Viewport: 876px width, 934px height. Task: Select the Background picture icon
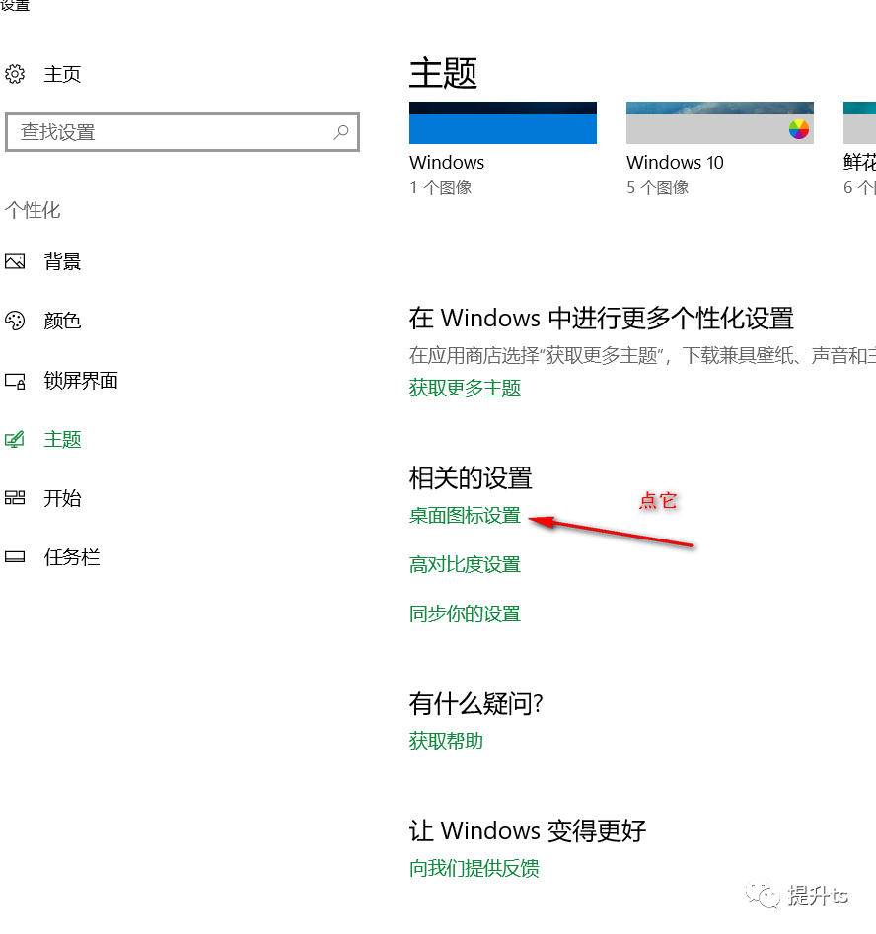pos(15,261)
